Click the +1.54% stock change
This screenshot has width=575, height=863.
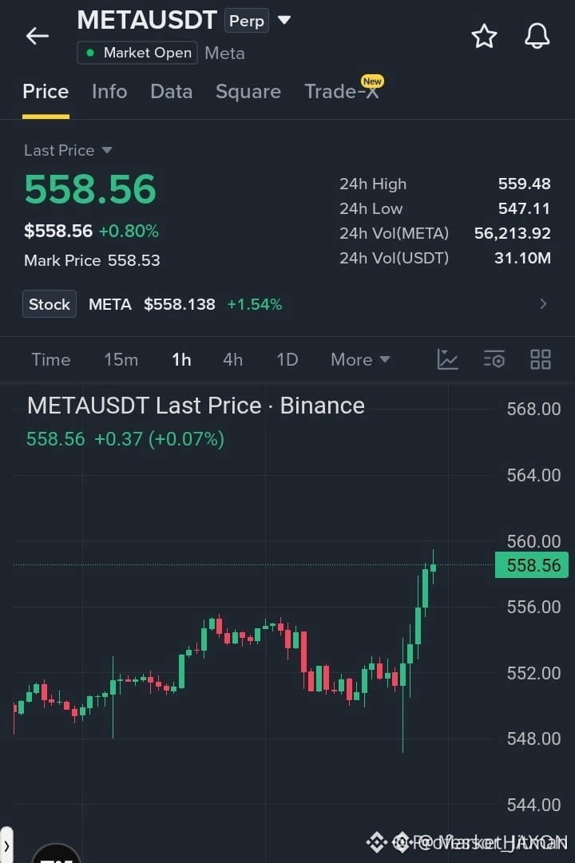coord(255,304)
